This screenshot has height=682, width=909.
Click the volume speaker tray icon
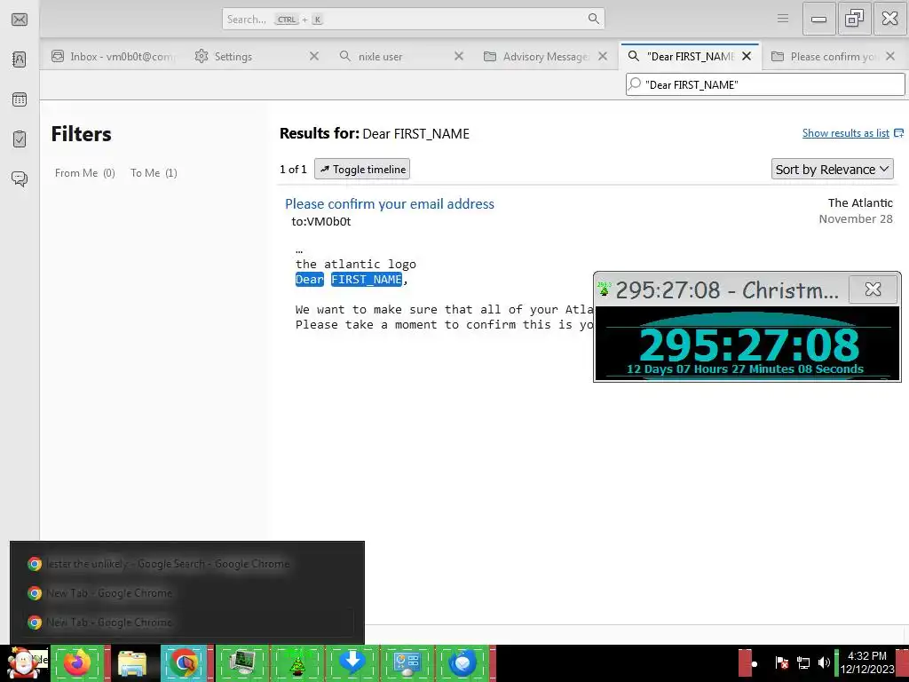pyautogui.click(x=824, y=662)
